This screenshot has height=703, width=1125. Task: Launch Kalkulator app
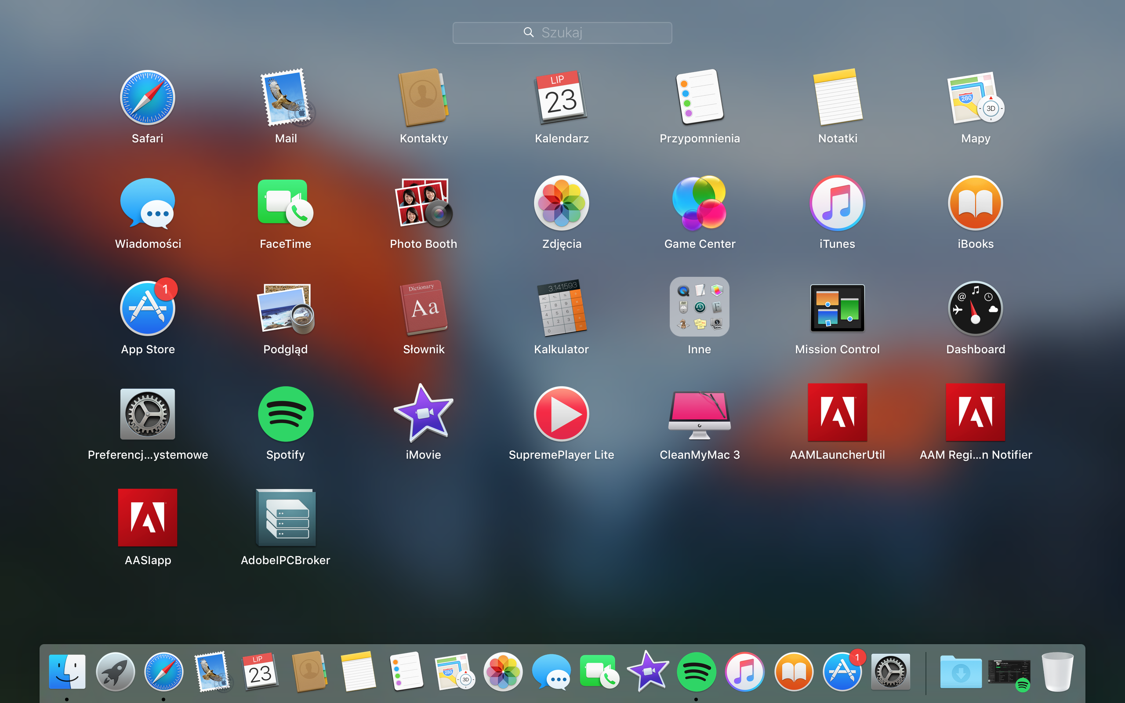pyautogui.click(x=562, y=308)
